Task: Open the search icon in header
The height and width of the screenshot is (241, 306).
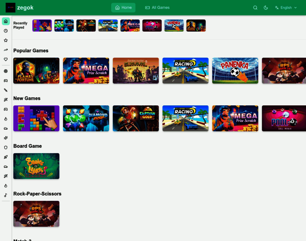Action: coord(255,8)
